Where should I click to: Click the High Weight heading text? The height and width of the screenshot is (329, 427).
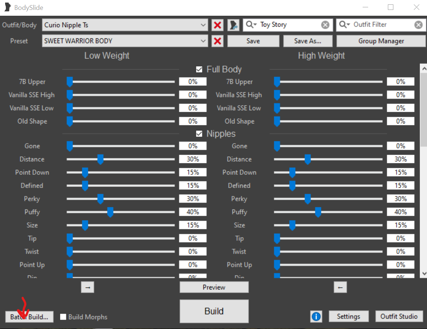pos(321,56)
